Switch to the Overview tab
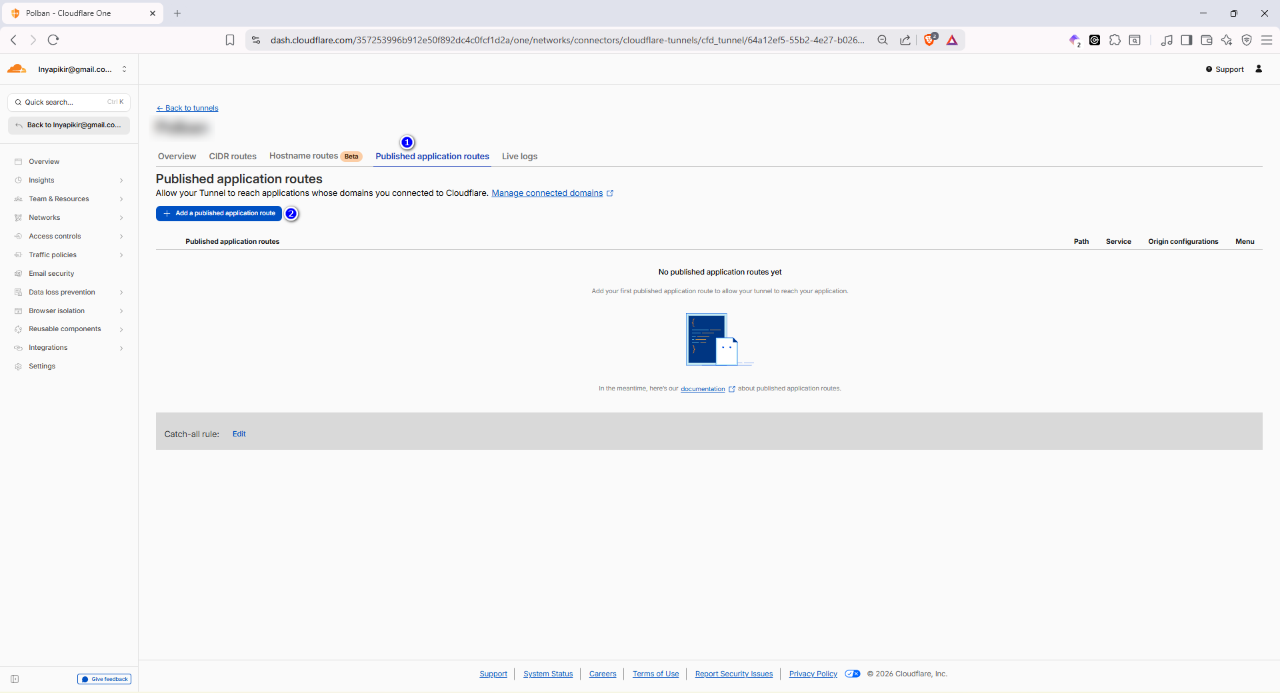This screenshot has width=1280, height=693. tap(177, 157)
